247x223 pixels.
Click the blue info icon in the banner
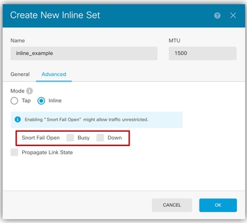[x=18, y=120]
